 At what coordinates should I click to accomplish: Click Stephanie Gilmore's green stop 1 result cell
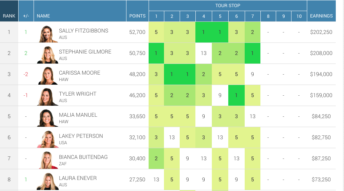(x=156, y=53)
